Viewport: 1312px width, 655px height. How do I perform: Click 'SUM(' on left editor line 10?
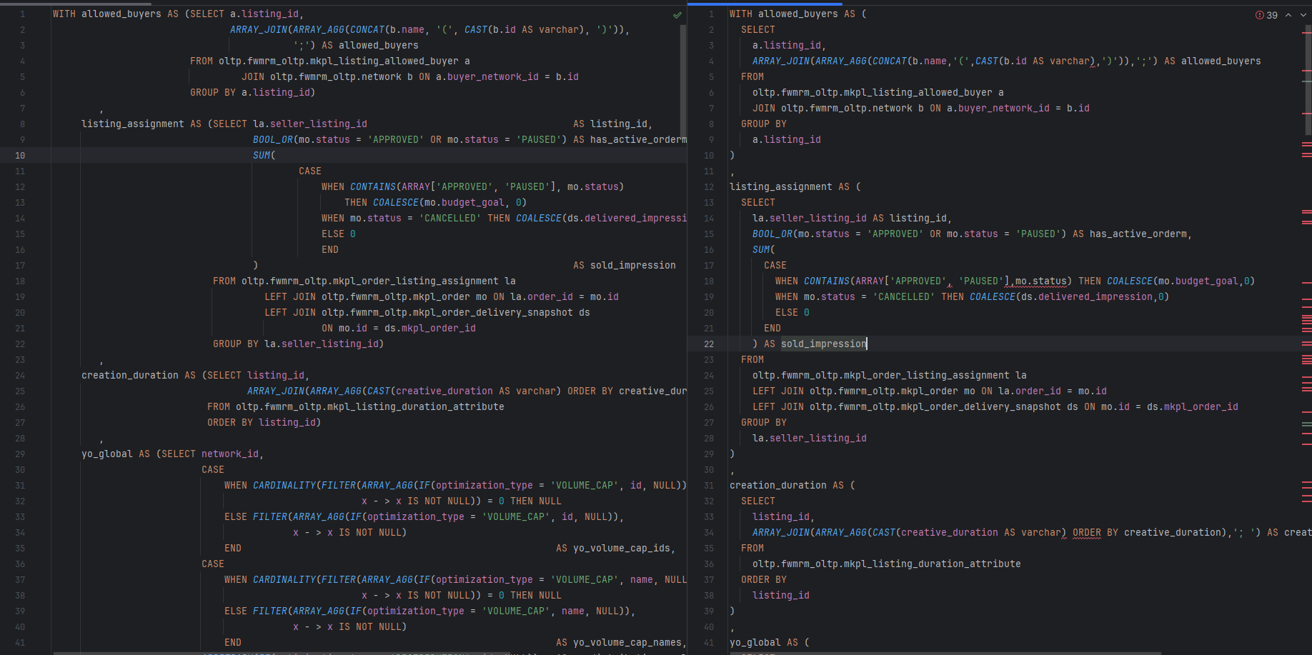(264, 155)
